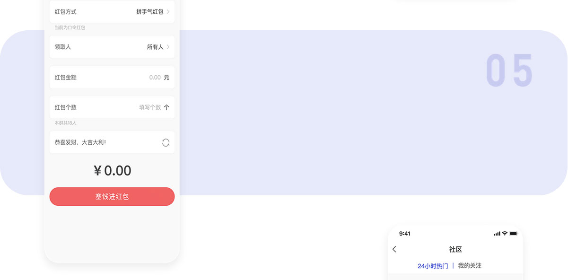Click the ¥0.00 total amount display

[113, 171]
